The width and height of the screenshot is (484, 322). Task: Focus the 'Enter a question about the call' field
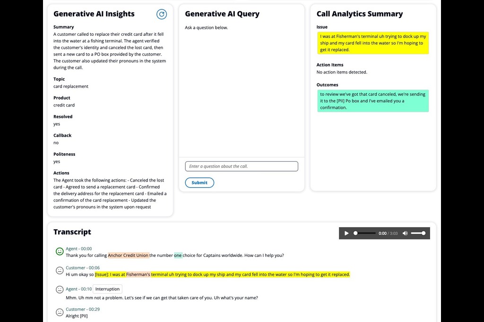click(x=242, y=166)
